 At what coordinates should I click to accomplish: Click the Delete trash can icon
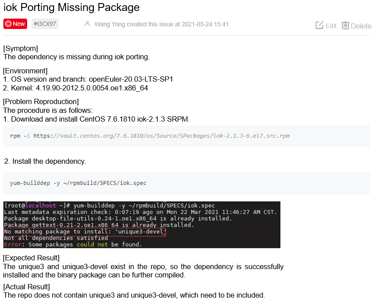[x=346, y=25]
